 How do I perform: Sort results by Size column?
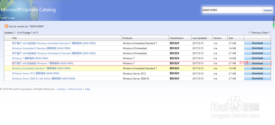pos(231,38)
